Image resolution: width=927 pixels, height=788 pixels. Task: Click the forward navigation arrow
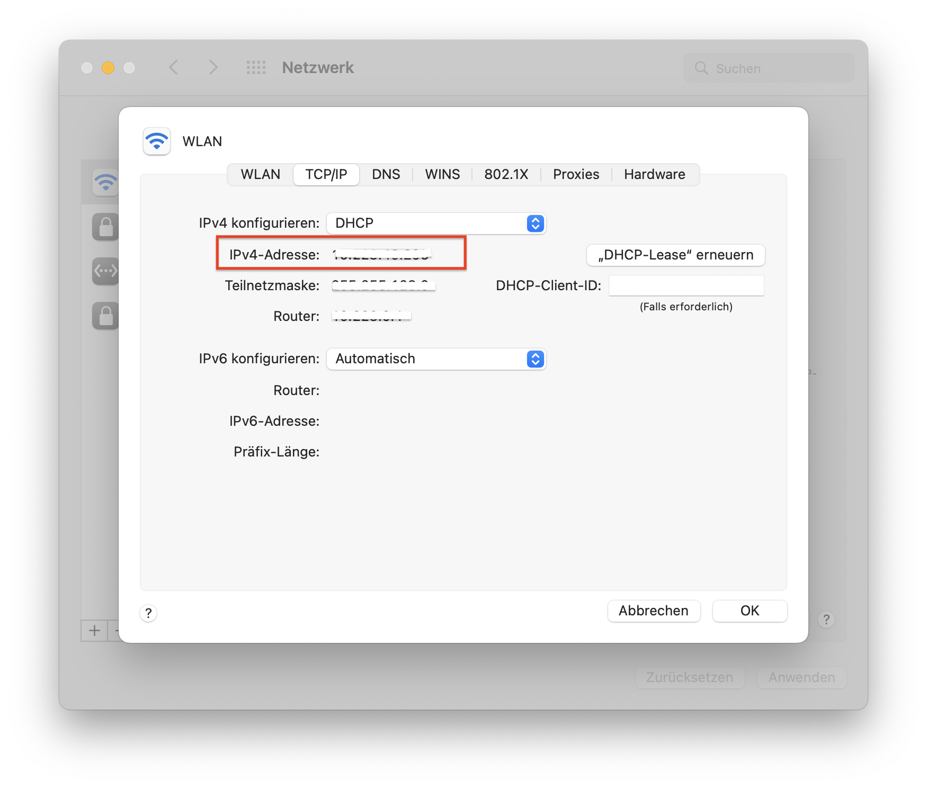tap(213, 68)
